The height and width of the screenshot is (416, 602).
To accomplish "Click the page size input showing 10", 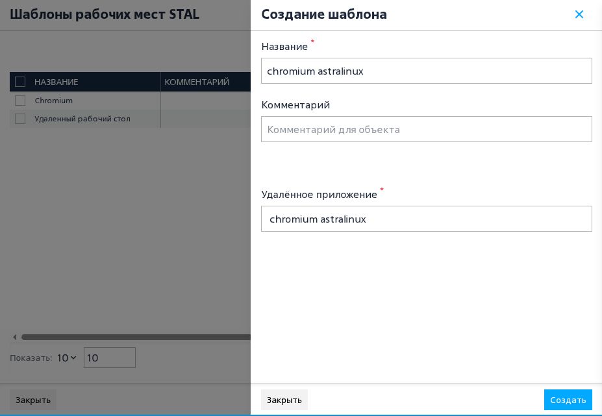I will pos(109,358).
